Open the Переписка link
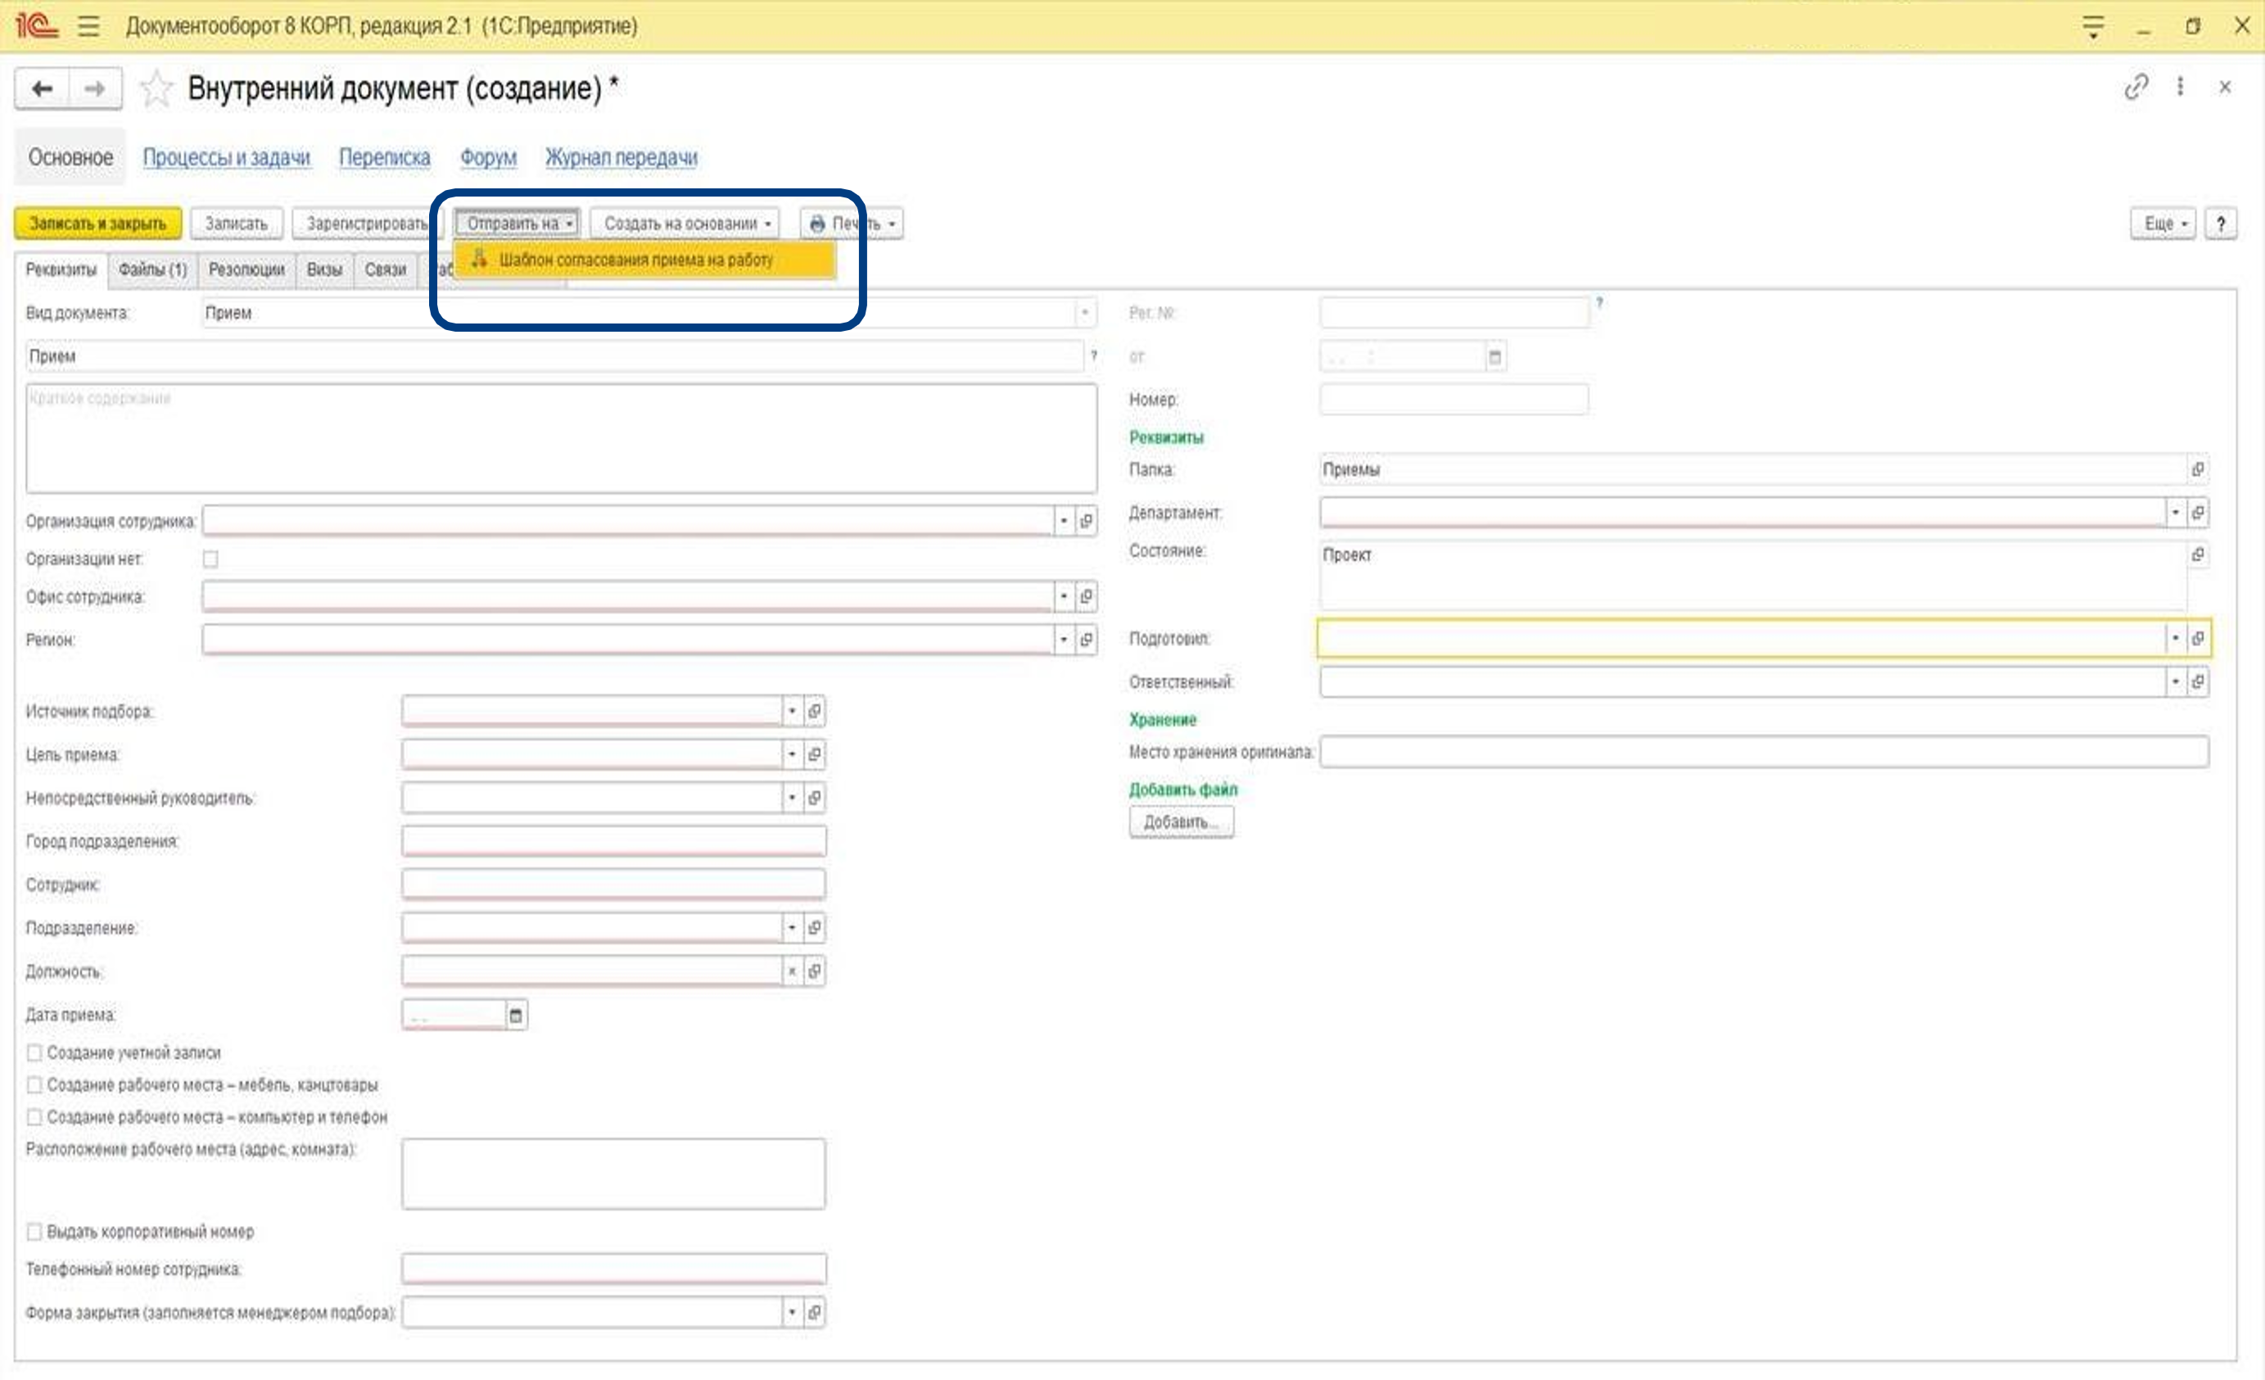The width and height of the screenshot is (2265, 1380). tap(384, 157)
